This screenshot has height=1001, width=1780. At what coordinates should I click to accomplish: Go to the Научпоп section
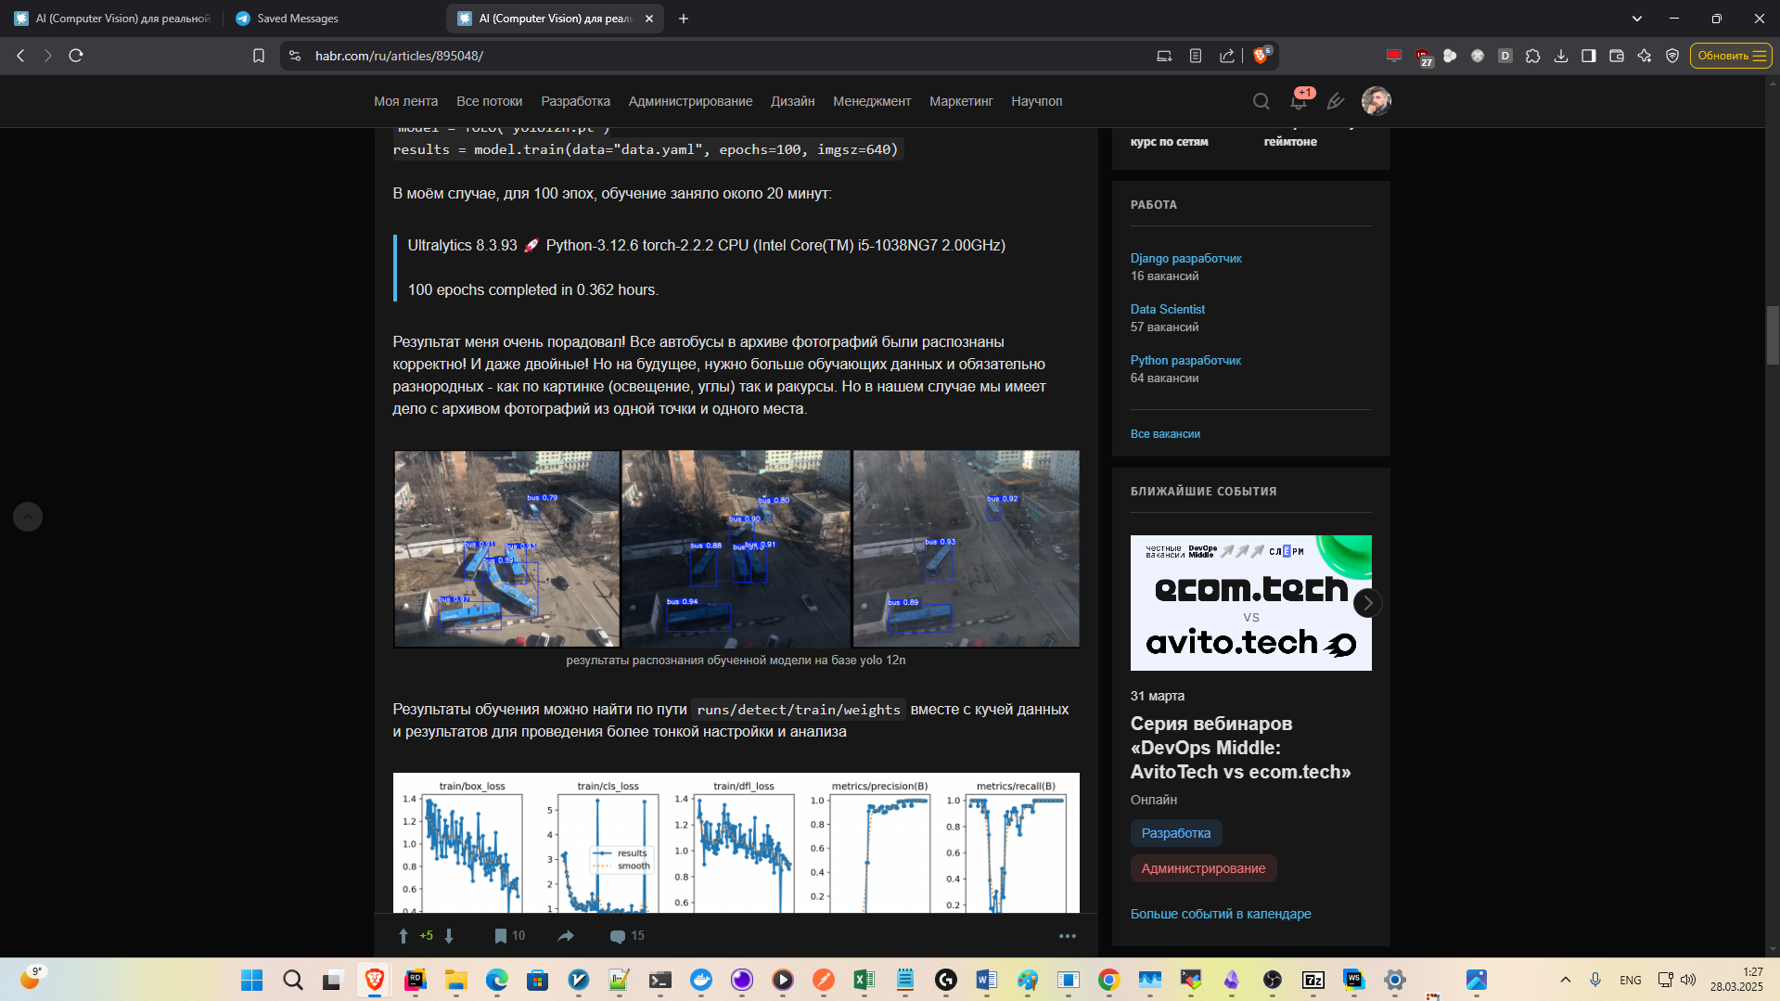[x=1036, y=101]
